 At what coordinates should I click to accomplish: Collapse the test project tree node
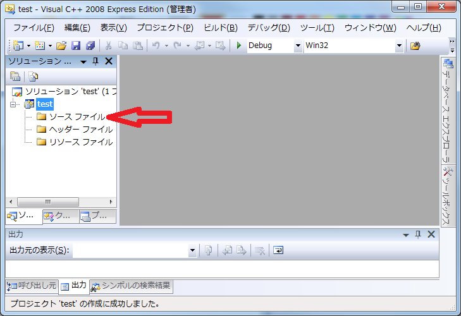(13, 104)
